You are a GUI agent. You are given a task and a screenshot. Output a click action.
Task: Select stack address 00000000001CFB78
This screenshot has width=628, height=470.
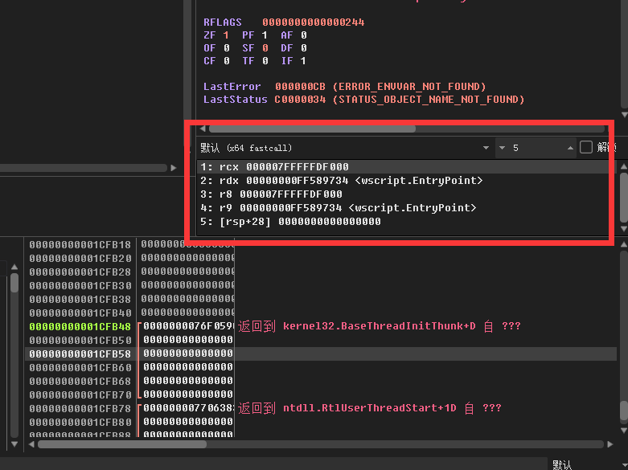(80, 408)
